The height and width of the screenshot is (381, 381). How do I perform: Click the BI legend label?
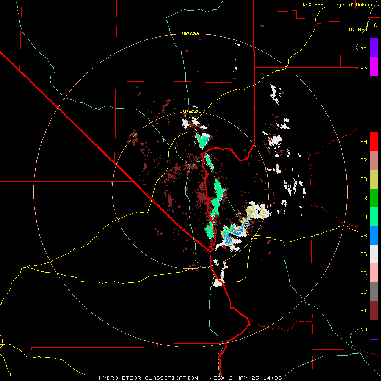(363, 311)
